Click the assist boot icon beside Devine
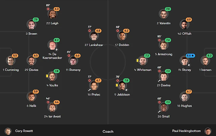The width and height of the screenshot is (216, 136). click(x=159, y=80)
